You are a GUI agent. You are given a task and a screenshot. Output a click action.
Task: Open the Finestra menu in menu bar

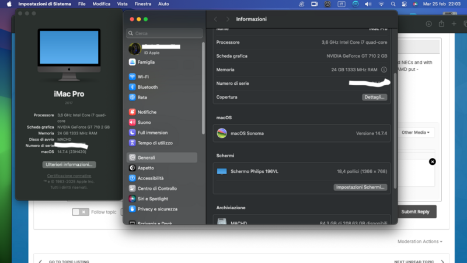[142, 4]
